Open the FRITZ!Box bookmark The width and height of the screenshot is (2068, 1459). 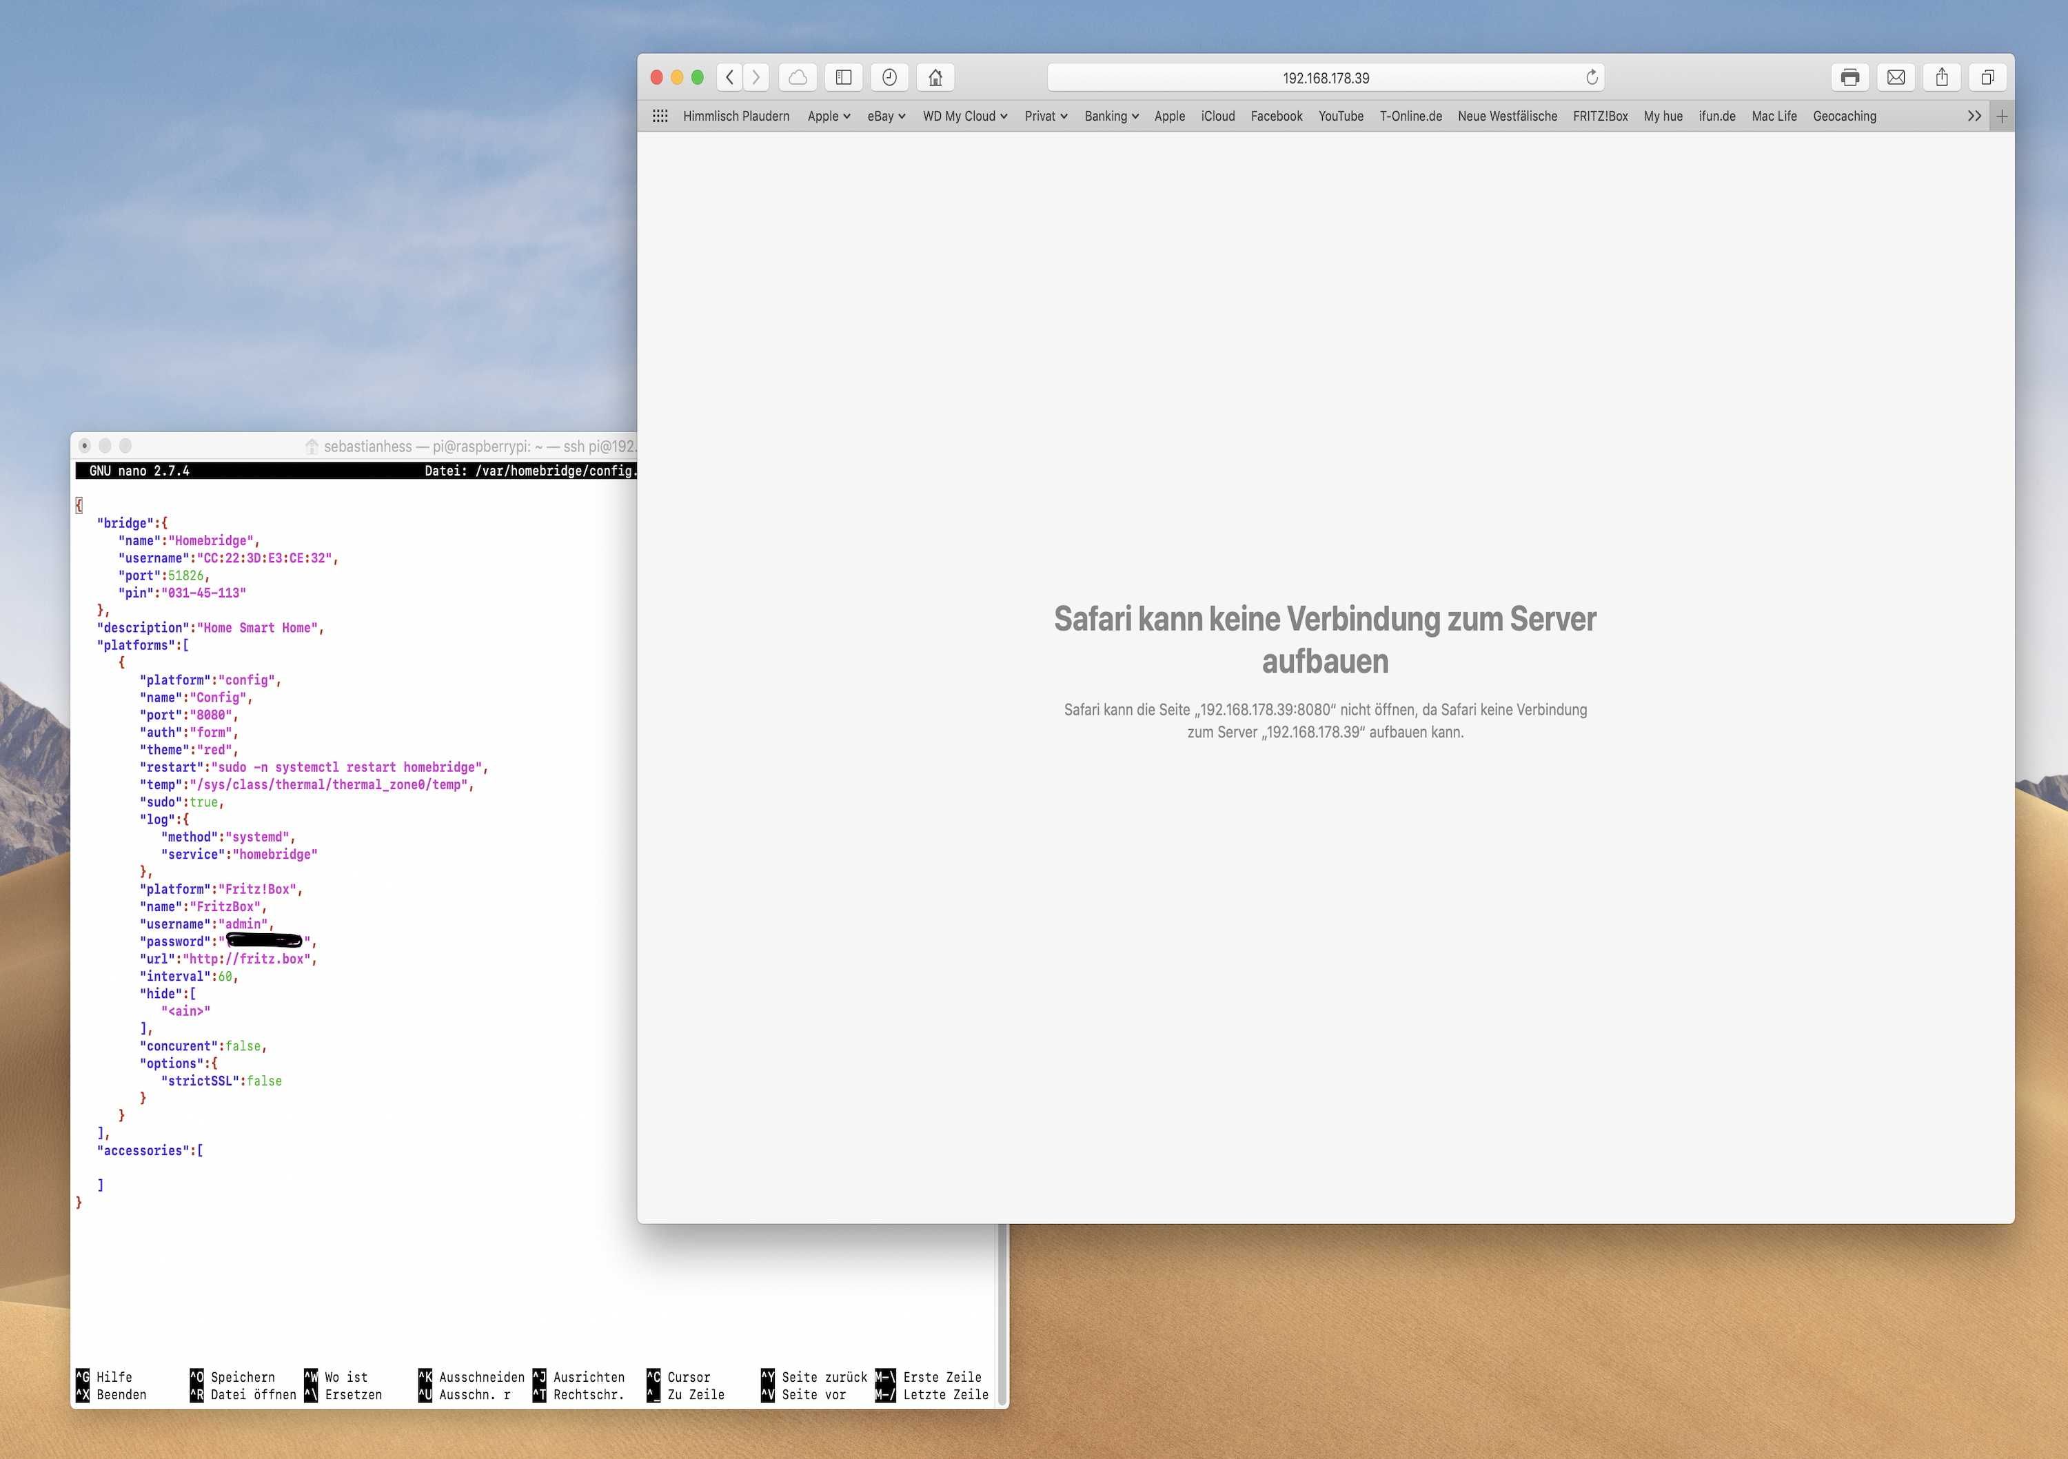point(1601,116)
